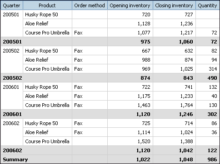
Task: Select the 200501 quarter group cell
Action: [12, 24]
